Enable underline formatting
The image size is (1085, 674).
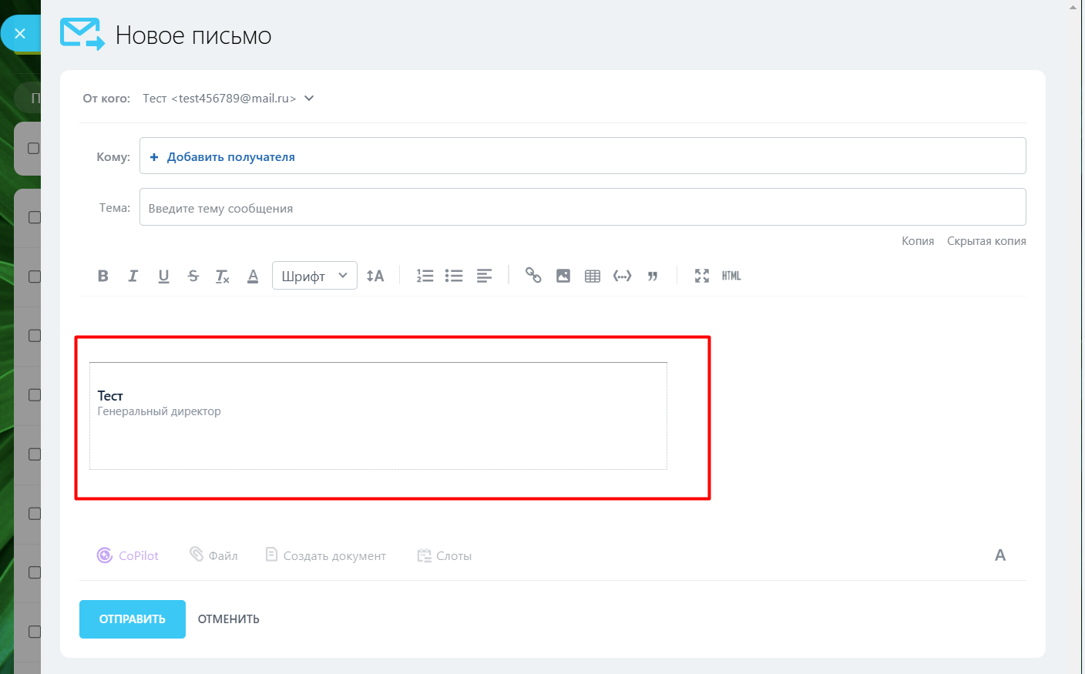tap(163, 275)
